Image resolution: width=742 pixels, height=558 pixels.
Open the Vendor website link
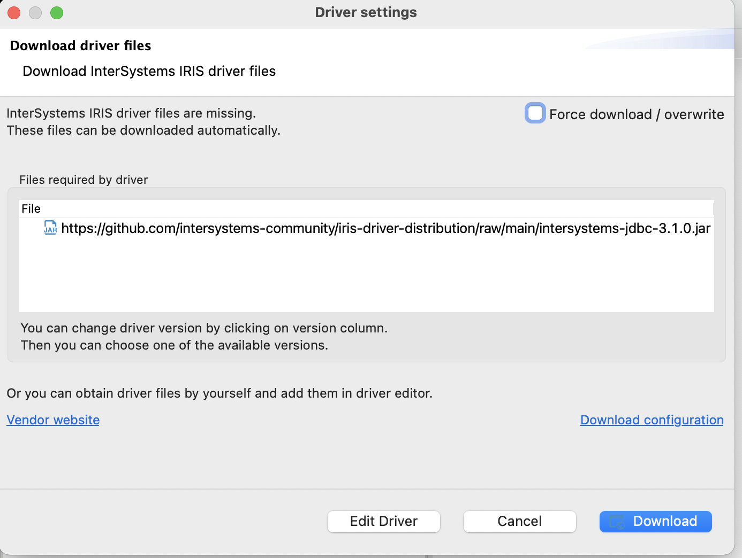[53, 420]
